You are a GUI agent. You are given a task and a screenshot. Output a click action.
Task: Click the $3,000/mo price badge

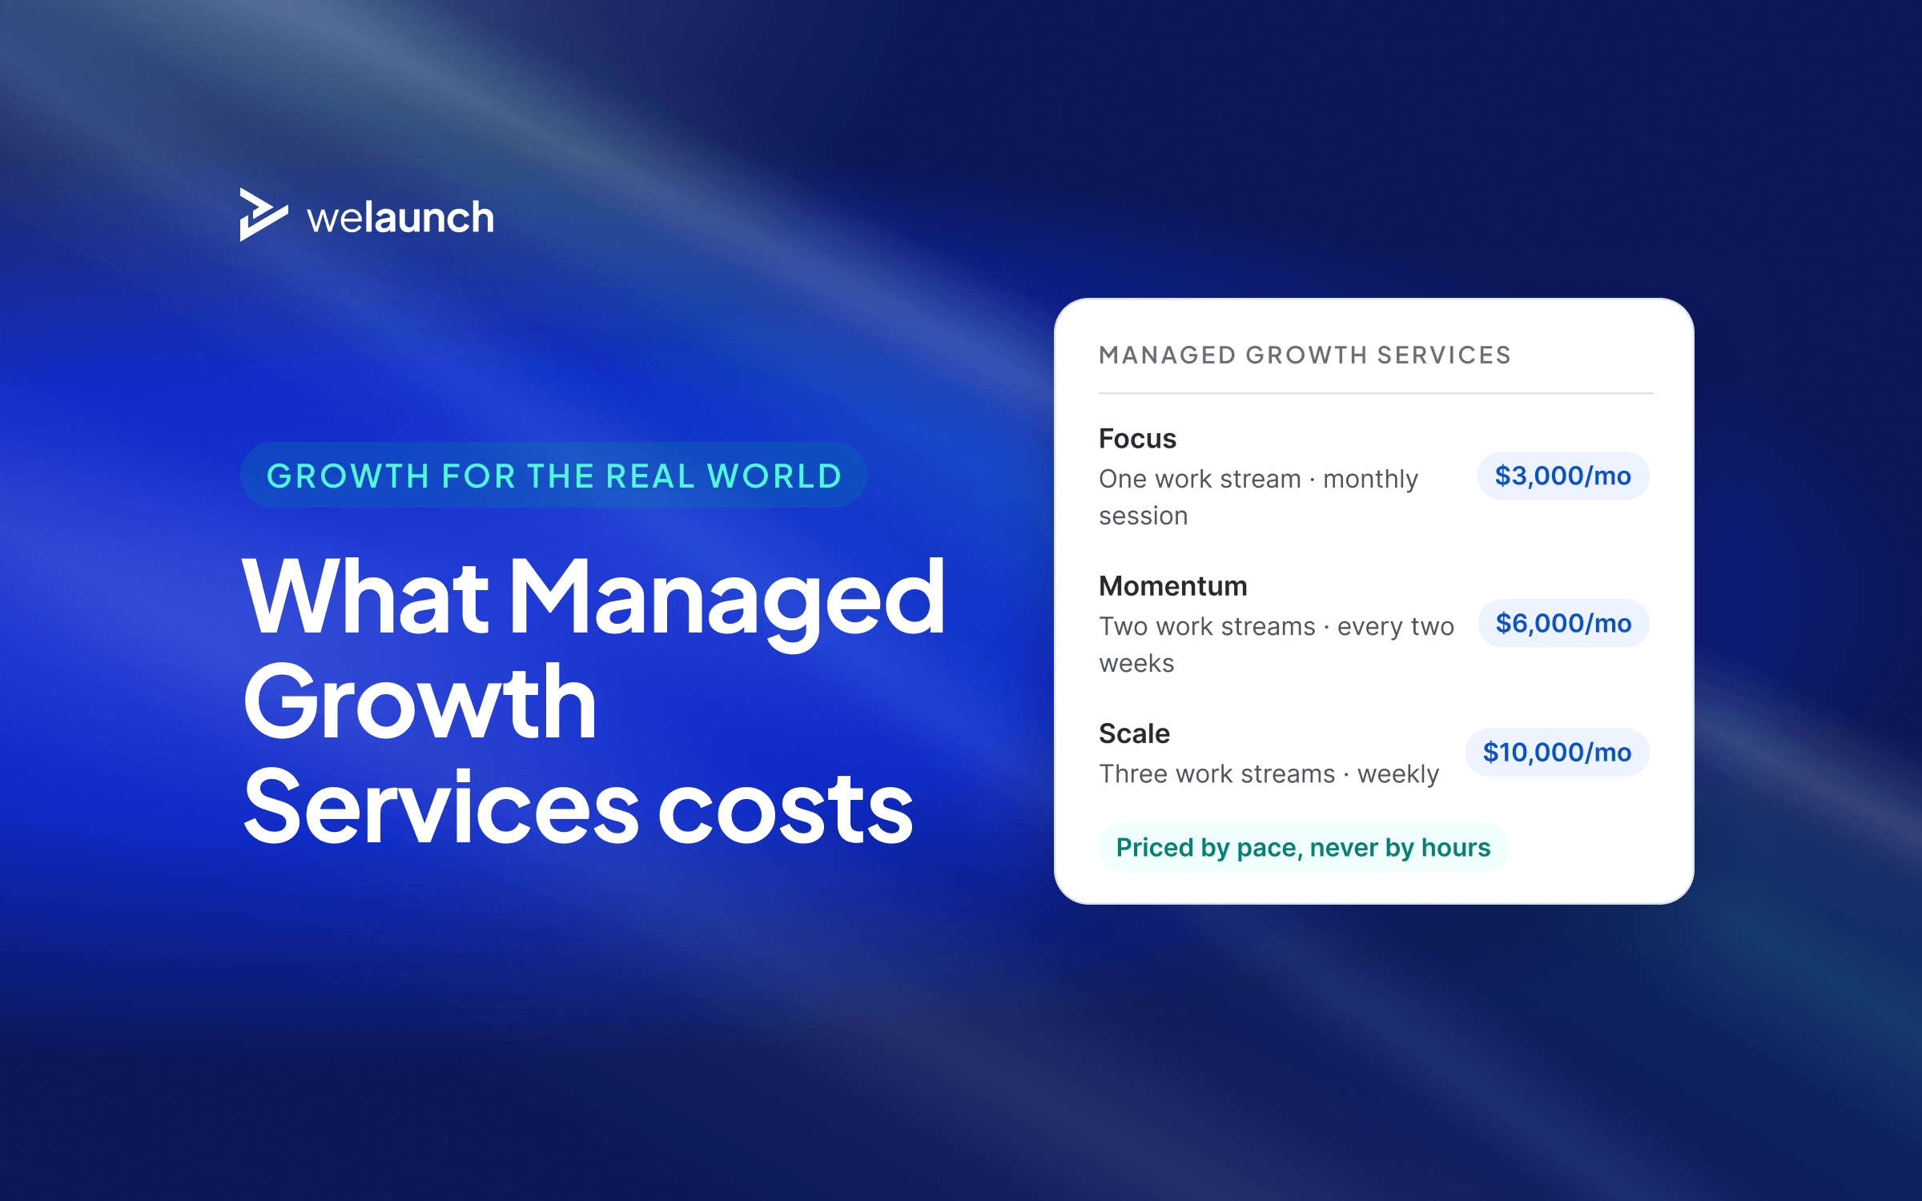point(1562,476)
